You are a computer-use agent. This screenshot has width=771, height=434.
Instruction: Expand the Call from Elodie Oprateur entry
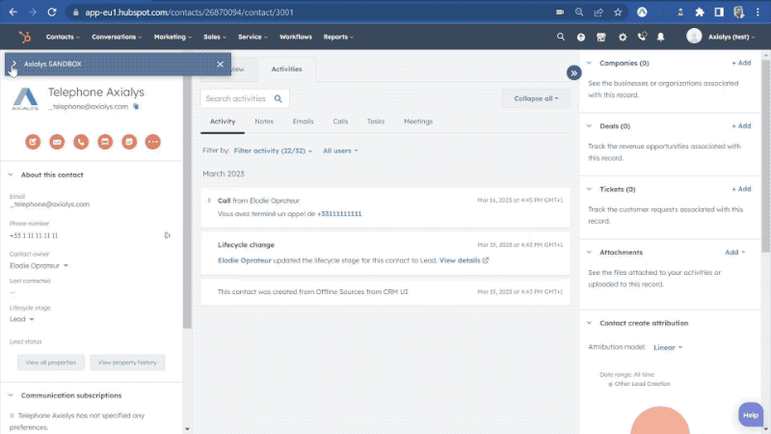209,201
